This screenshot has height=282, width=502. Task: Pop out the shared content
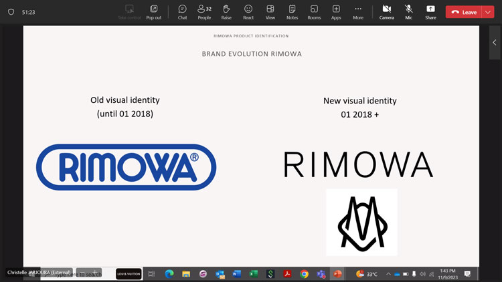point(153,11)
